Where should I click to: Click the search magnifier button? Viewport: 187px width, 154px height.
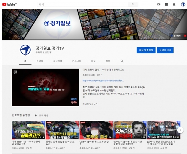tap(133, 4)
